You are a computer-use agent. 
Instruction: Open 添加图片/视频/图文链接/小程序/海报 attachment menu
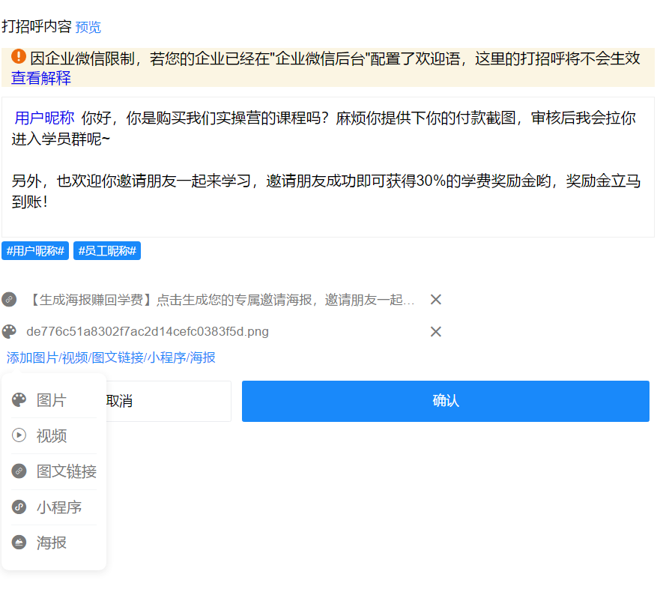click(111, 357)
